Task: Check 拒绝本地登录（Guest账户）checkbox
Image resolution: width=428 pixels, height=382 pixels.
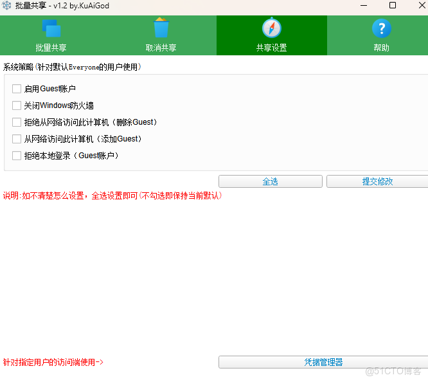Action: (17, 156)
